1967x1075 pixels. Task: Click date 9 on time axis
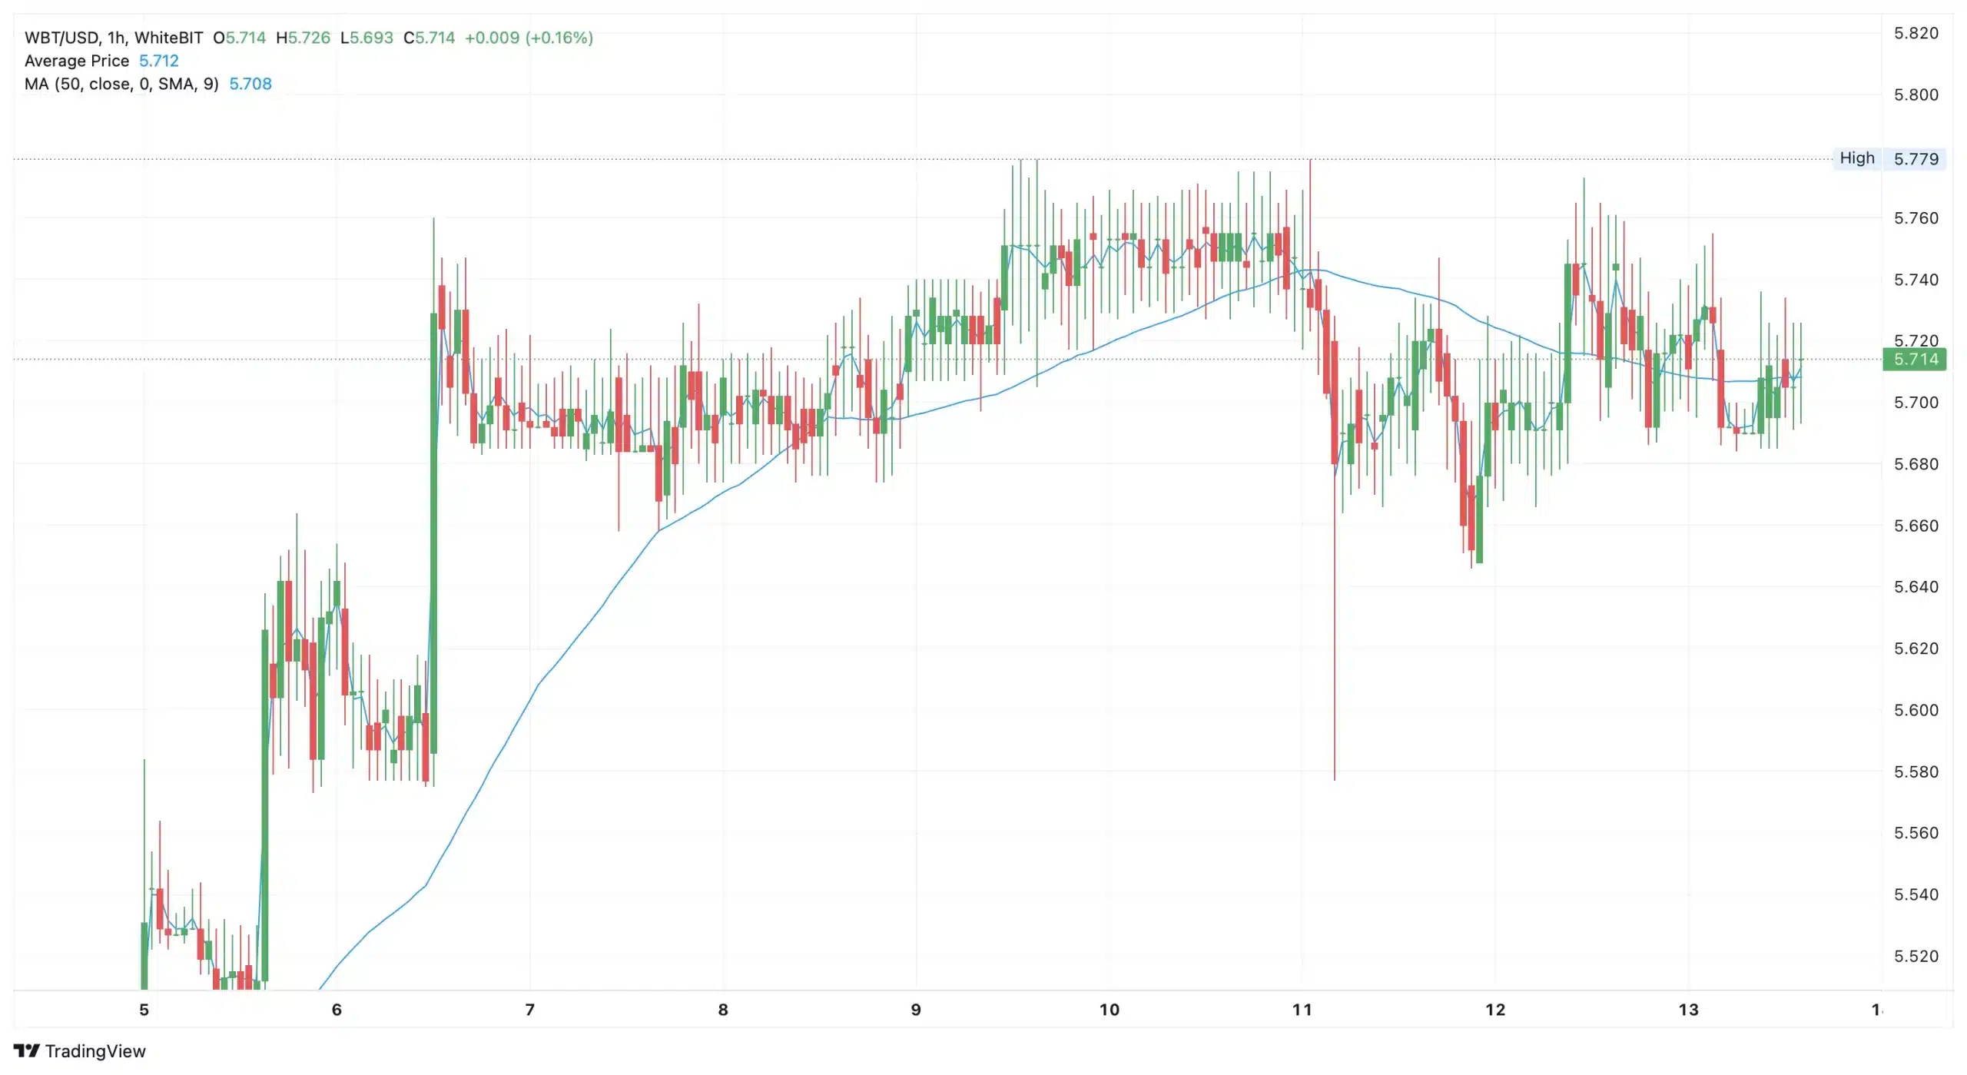pyautogui.click(x=916, y=1010)
